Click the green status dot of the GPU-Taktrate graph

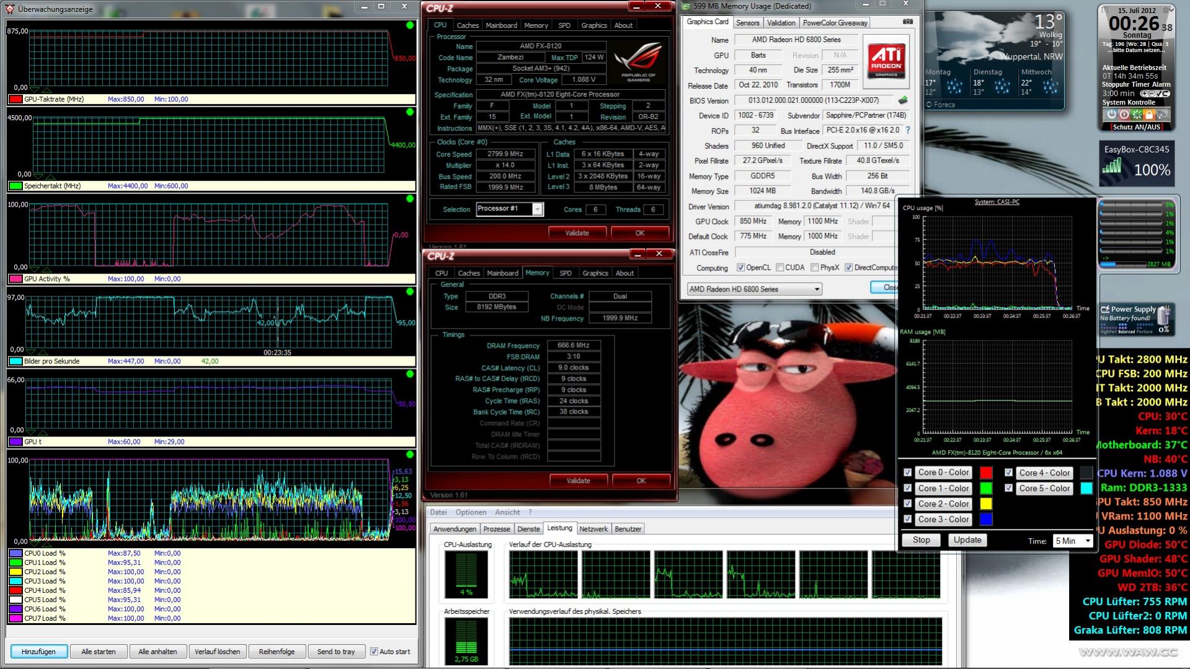[x=410, y=25]
